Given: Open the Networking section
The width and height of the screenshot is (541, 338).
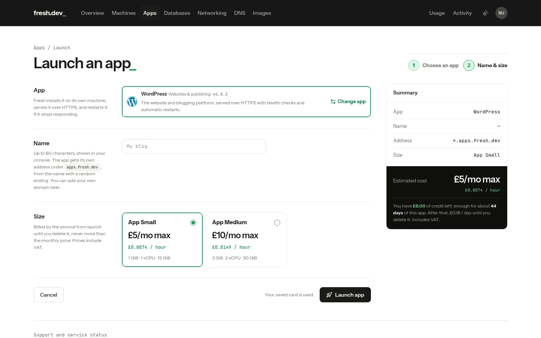Looking at the screenshot, I should [x=212, y=13].
